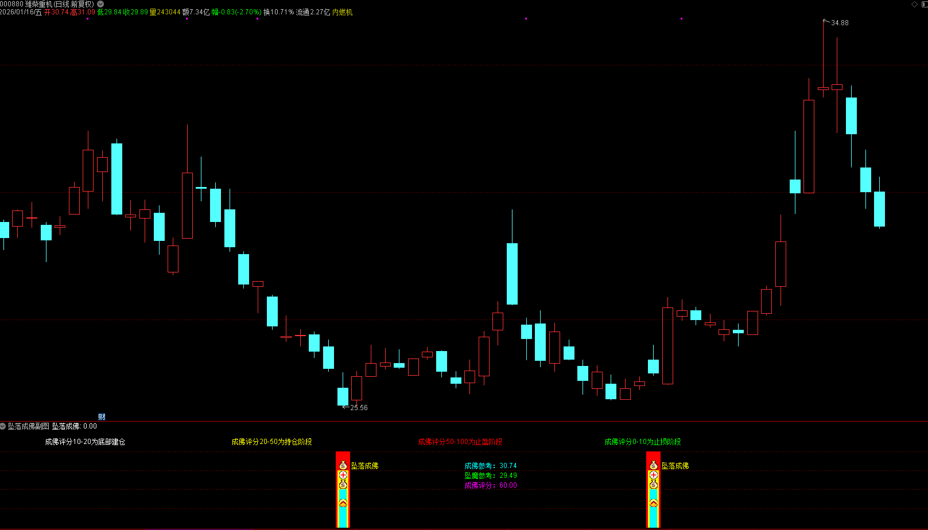Click the 34.88 high price label
Image resolution: width=928 pixels, height=530 pixels.
point(840,23)
